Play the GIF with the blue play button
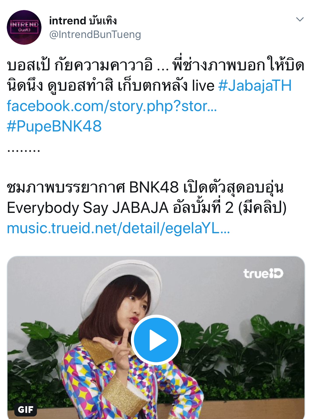The width and height of the screenshot is (312, 419). pos(156,340)
